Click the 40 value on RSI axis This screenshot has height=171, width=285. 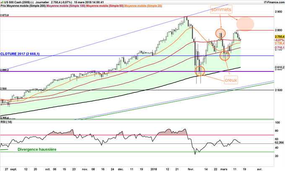coord(277,148)
